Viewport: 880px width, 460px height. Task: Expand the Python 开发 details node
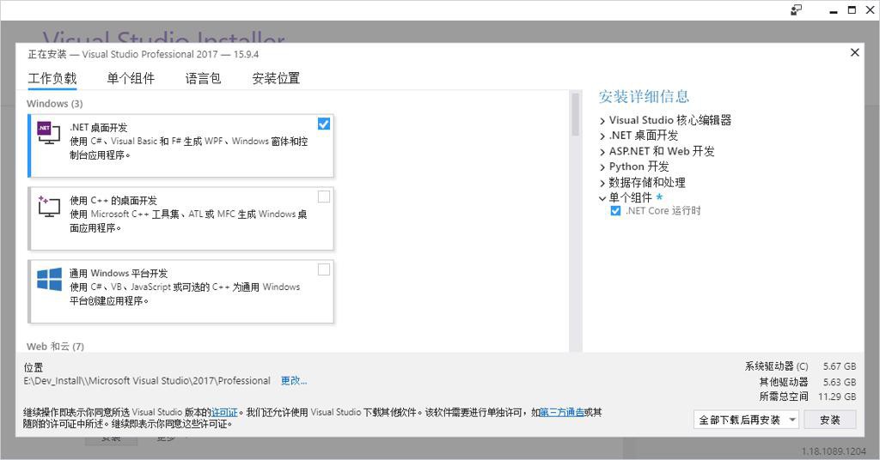pyautogui.click(x=602, y=167)
